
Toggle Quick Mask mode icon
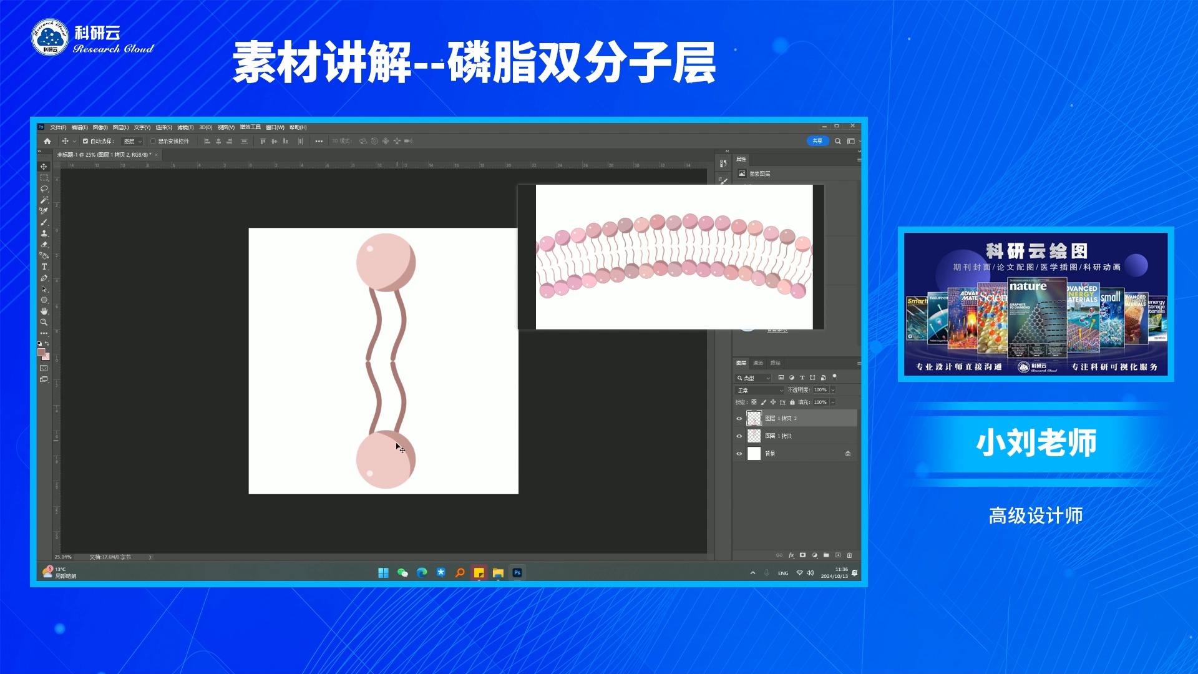[x=44, y=368]
